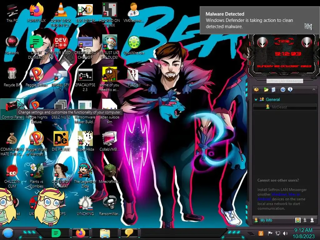Open received files folder in LAN Messenger
This screenshot has height=240, width=320.
pos(266,90)
